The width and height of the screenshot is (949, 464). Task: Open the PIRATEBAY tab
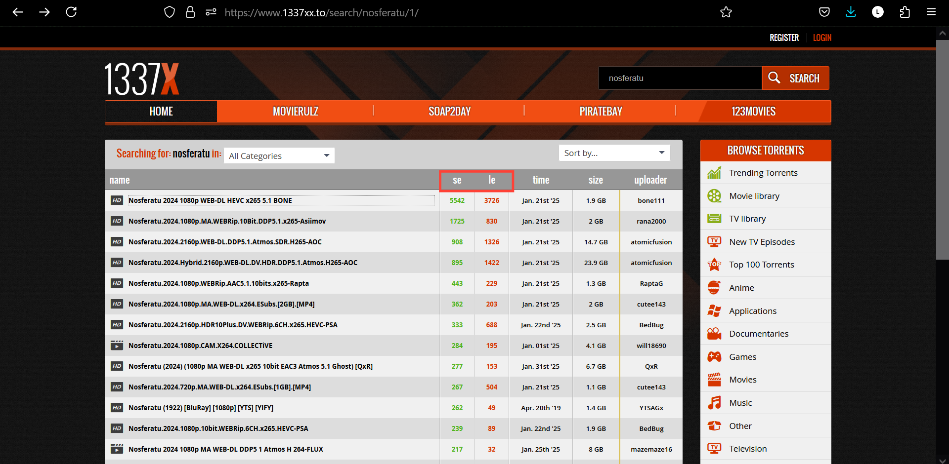(601, 112)
